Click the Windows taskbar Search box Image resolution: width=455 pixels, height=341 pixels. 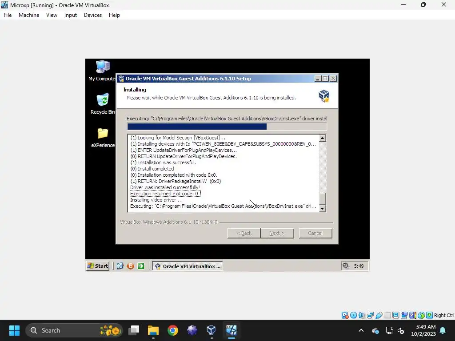click(74, 330)
